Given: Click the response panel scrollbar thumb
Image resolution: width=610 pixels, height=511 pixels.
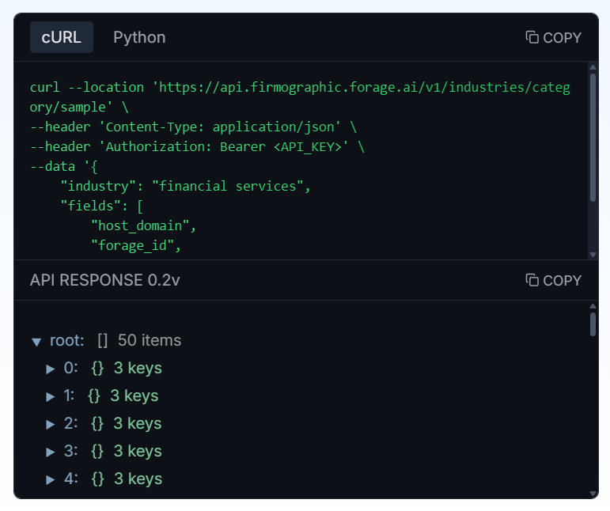Looking at the screenshot, I should (x=593, y=324).
